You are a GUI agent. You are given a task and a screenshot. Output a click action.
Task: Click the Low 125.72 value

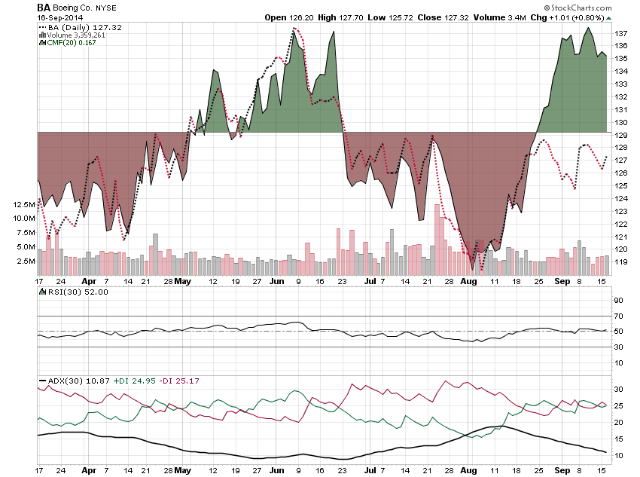click(x=390, y=17)
